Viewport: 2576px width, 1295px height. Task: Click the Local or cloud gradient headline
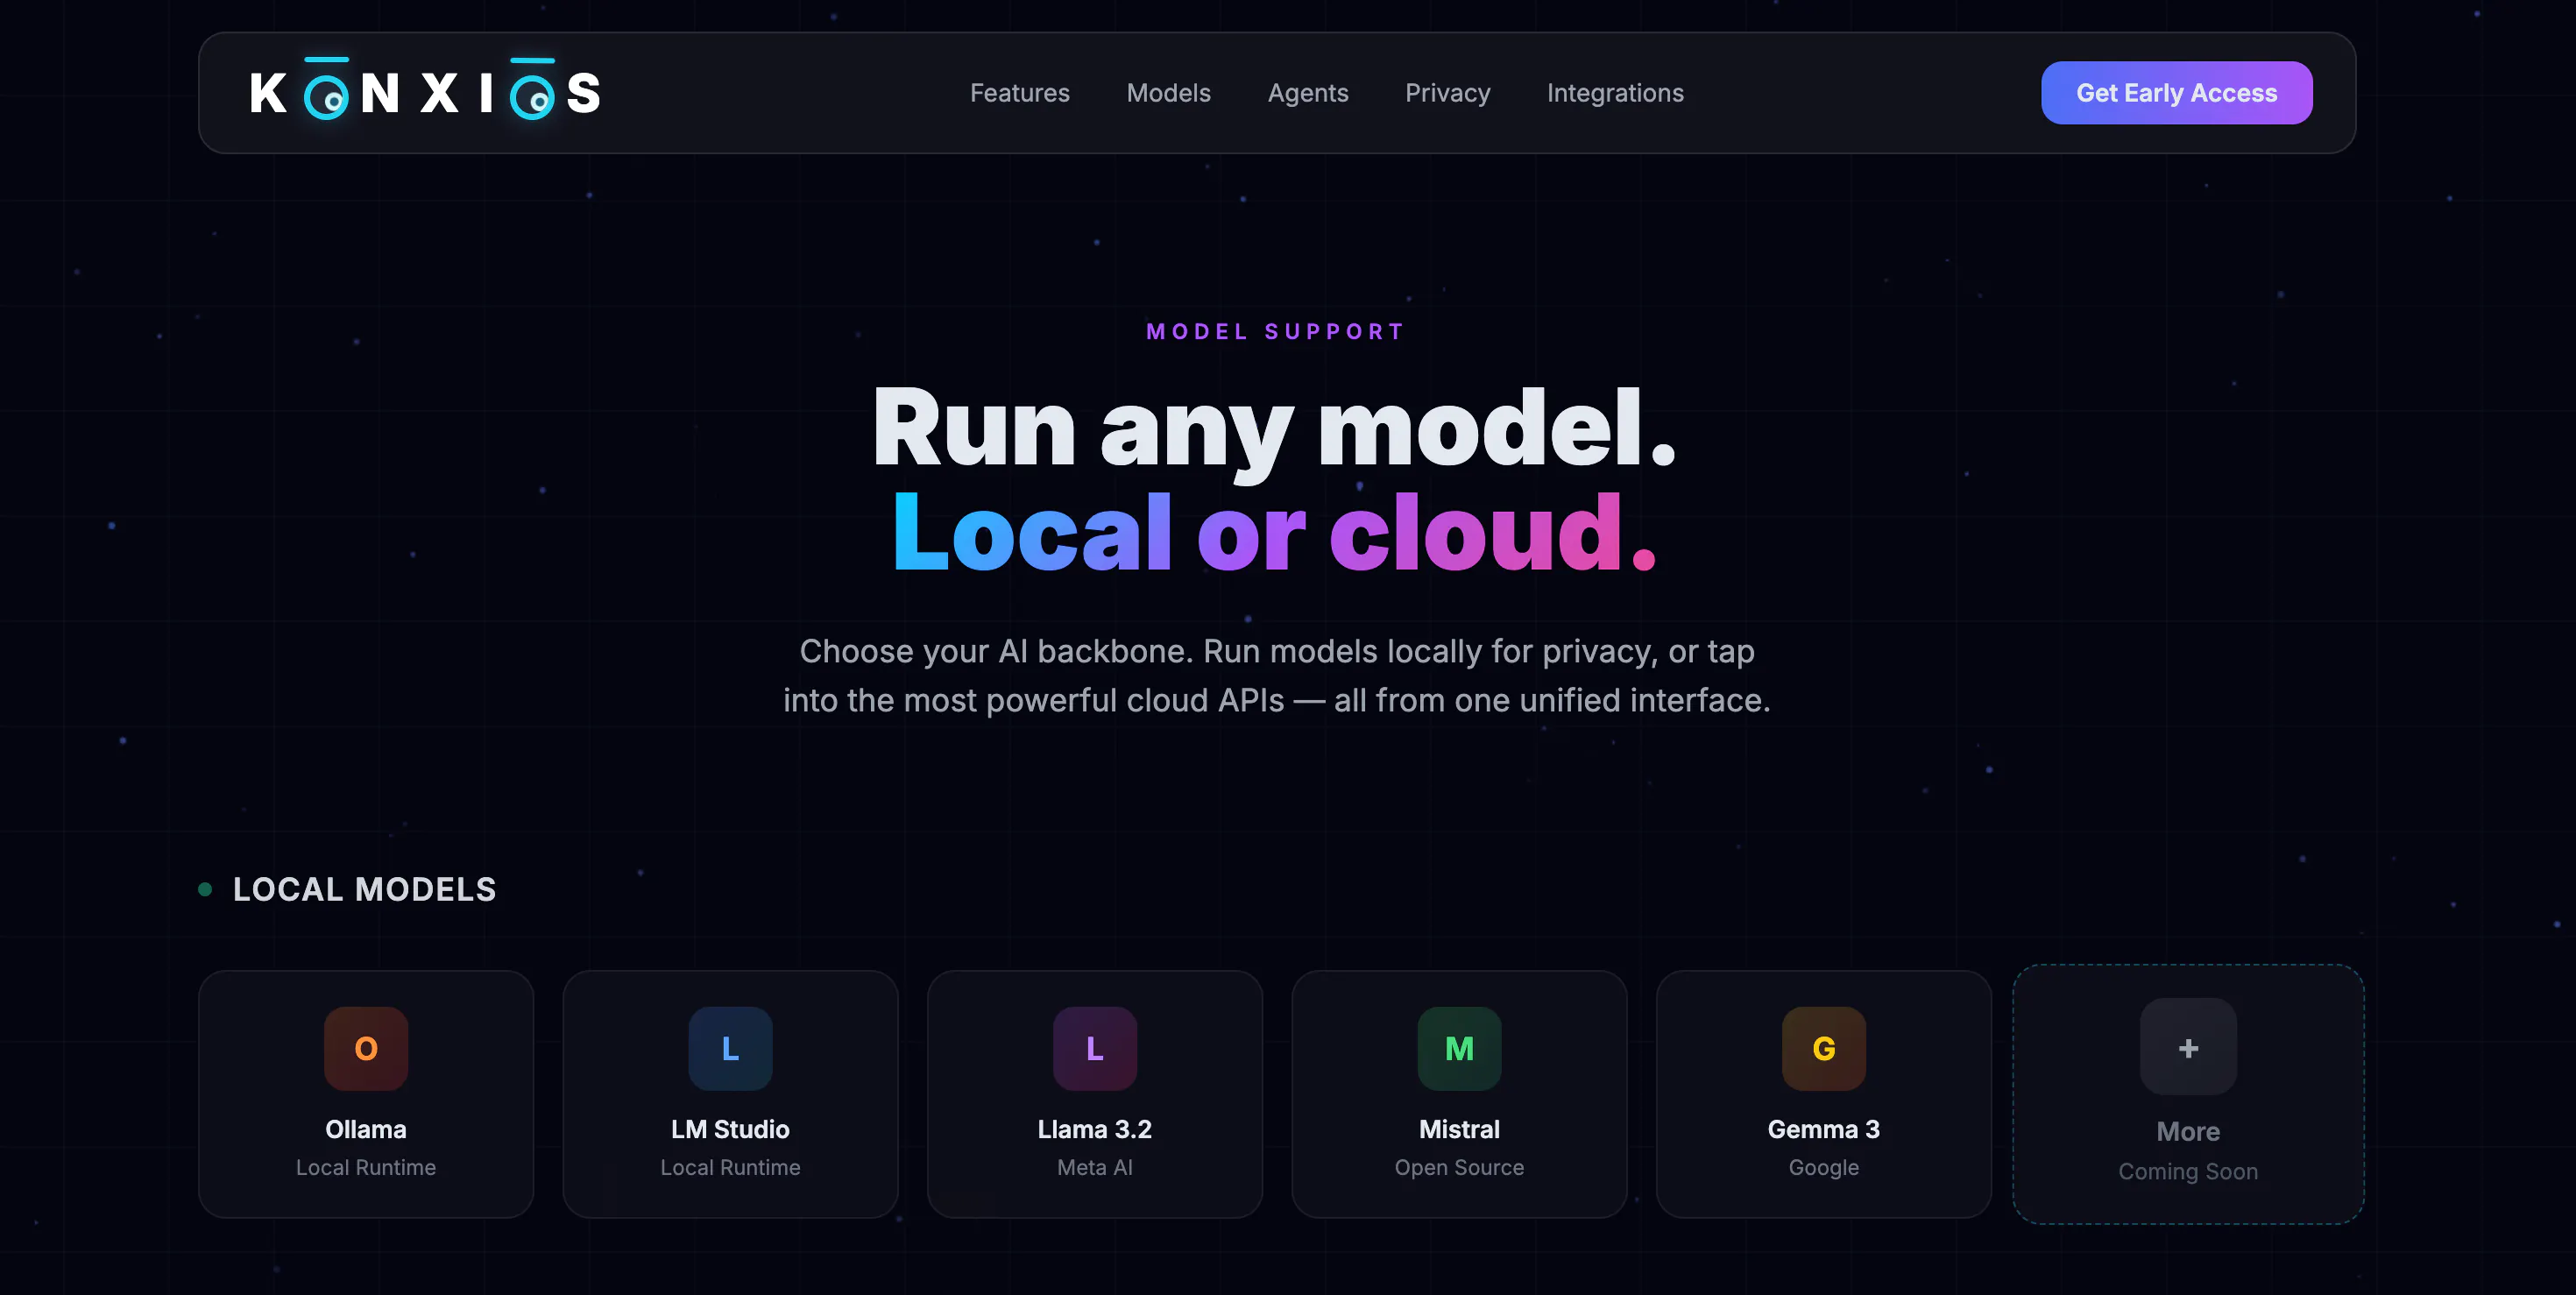[1274, 533]
